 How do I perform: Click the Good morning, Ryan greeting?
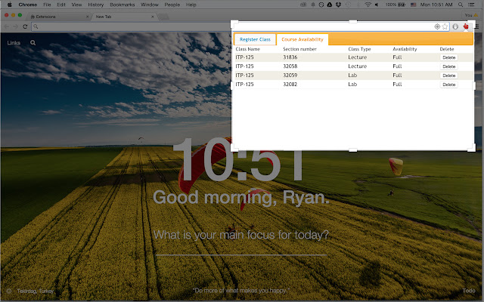click(241, 197)
